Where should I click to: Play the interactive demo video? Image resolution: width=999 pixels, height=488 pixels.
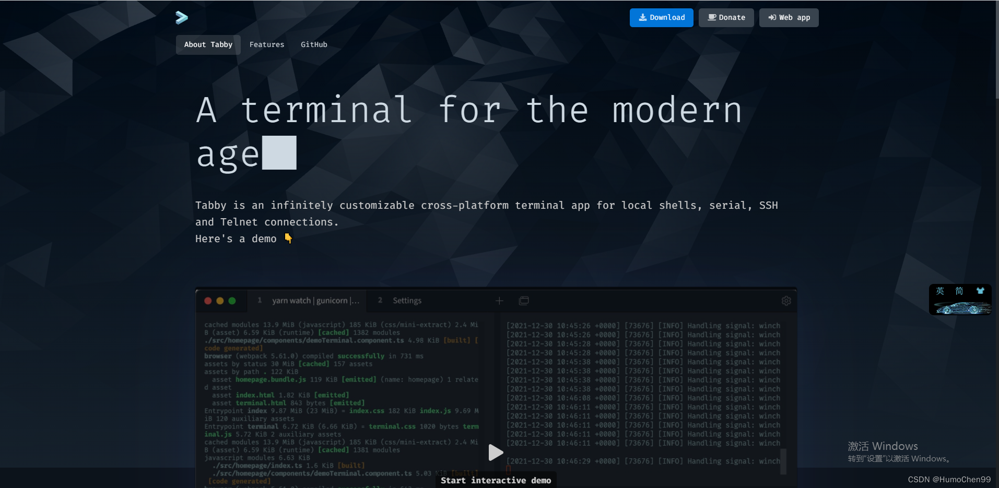click(x=495, y=453)
